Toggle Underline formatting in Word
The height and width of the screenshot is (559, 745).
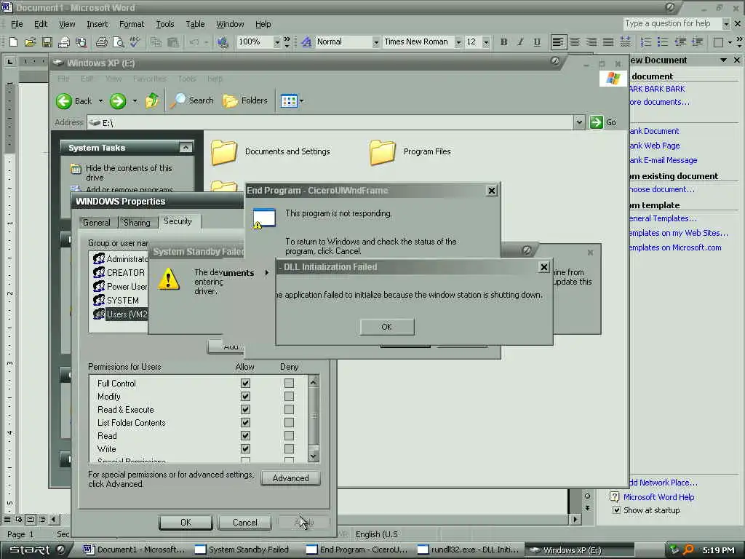point(537,42)
